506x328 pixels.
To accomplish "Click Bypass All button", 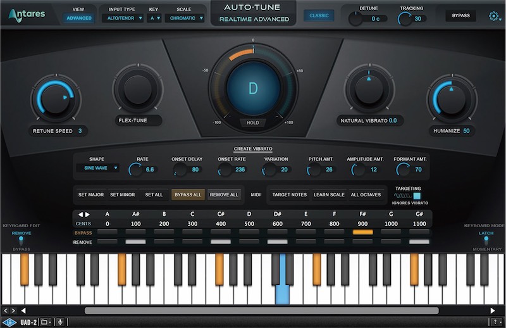I will [x=188, y=195].
